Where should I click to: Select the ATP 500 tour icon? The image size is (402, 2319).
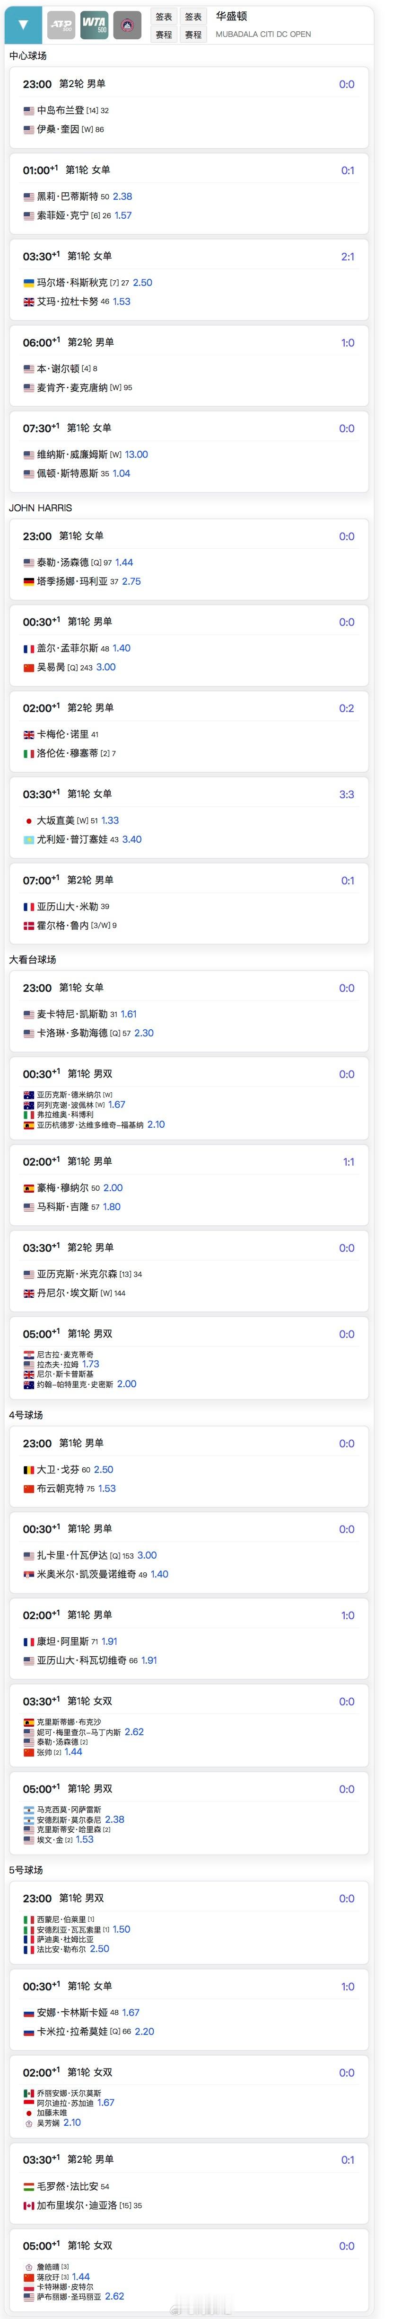pyautogui.click(x=61, y=25)
